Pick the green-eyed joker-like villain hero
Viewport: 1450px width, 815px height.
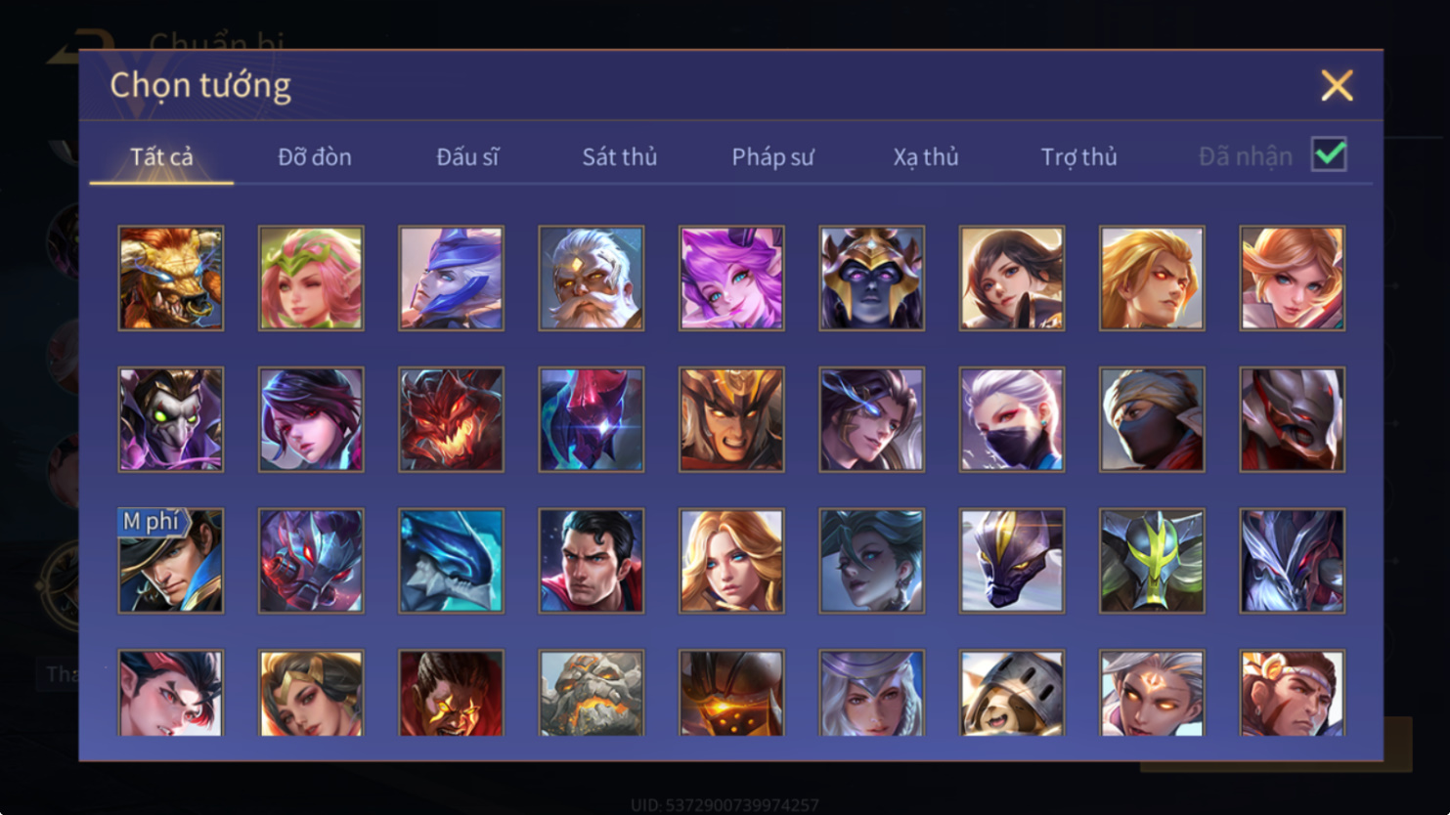coord(171,419)
